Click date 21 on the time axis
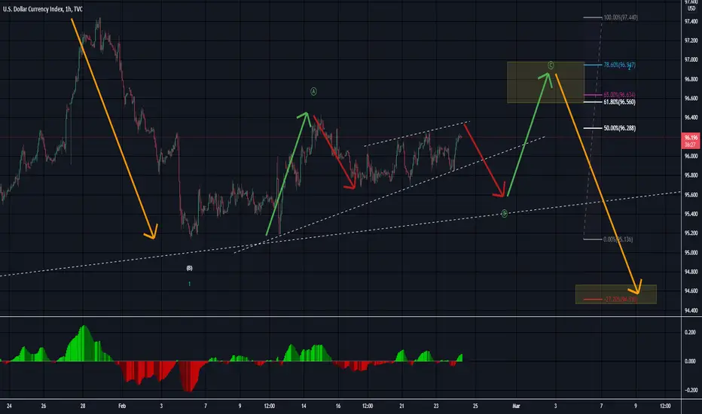 coord(401,406)
